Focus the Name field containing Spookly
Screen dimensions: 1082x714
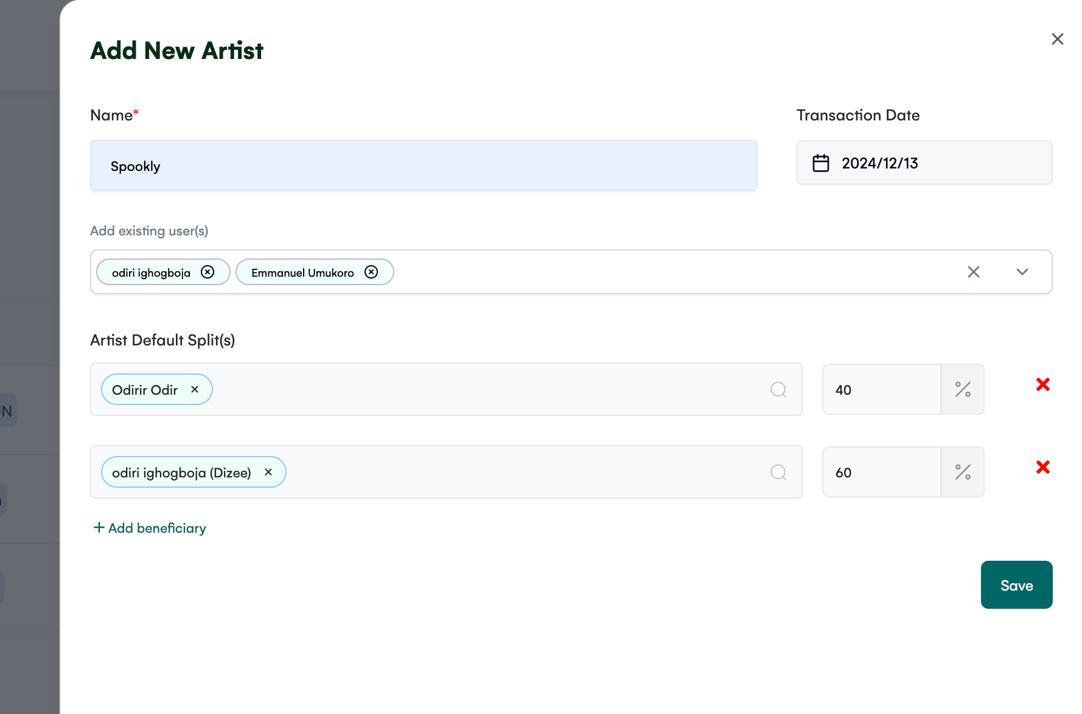(424, 165)
